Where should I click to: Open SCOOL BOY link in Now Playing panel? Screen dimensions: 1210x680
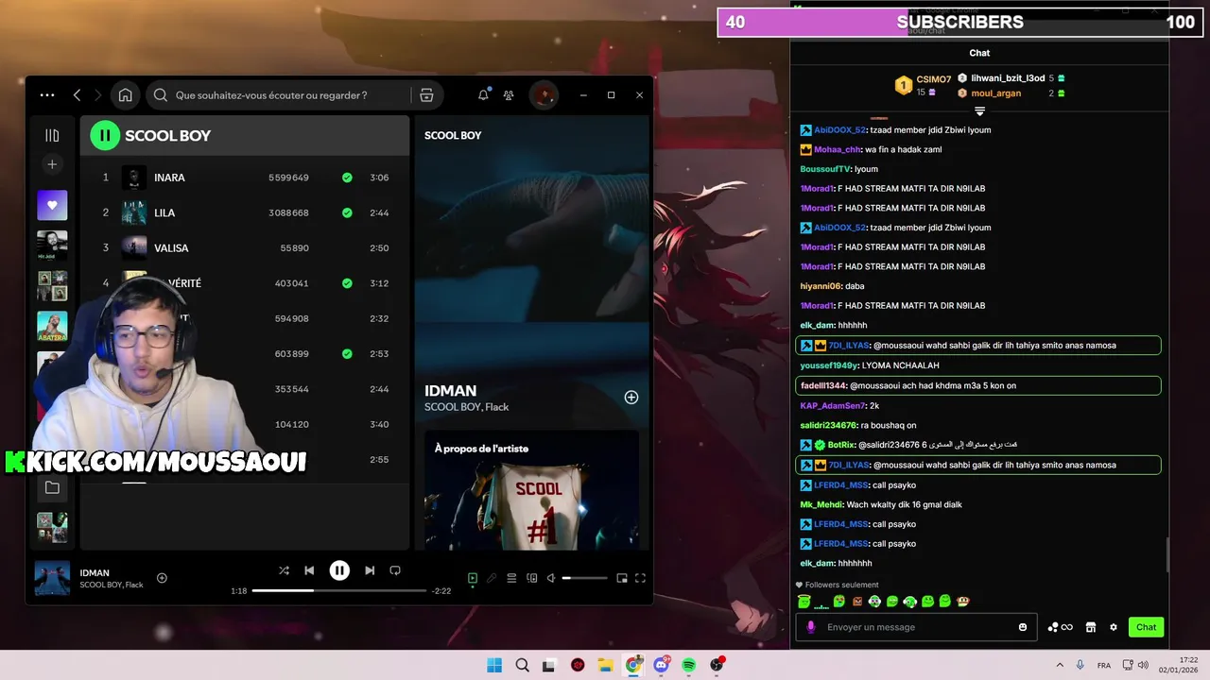point(453,135)
